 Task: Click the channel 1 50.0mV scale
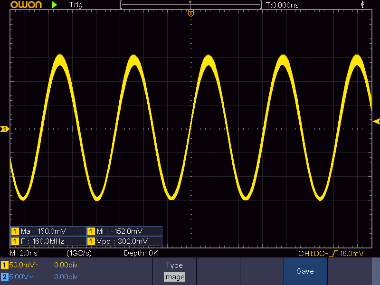pos(23,265)
